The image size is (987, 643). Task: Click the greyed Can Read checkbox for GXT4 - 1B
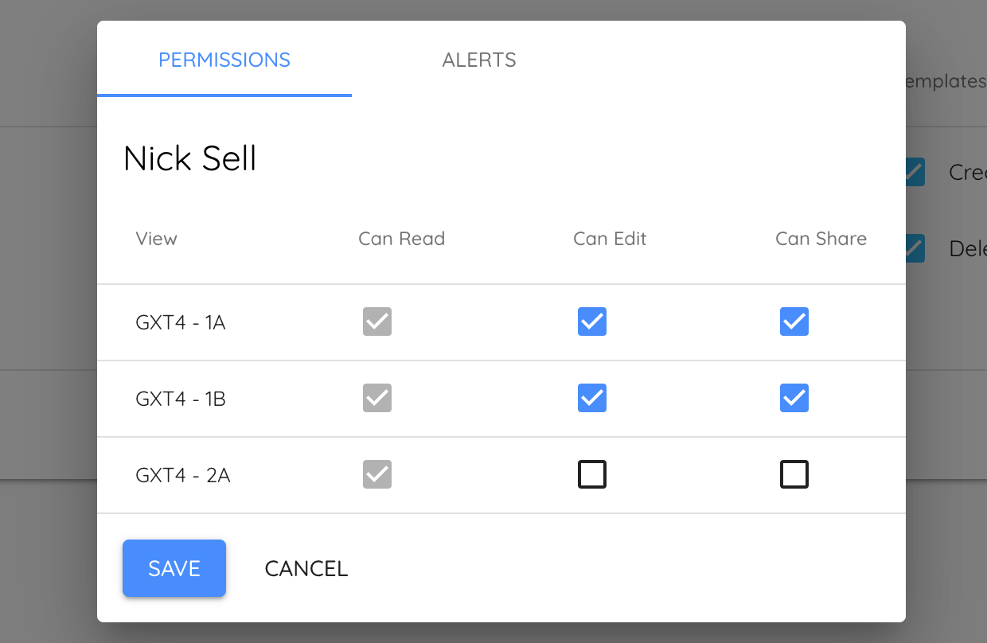(x=377, y=398)
